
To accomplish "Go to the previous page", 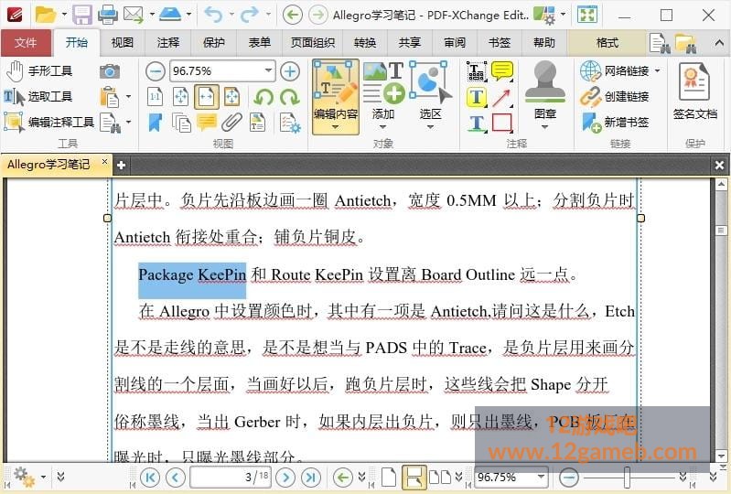I will point(176,478).
